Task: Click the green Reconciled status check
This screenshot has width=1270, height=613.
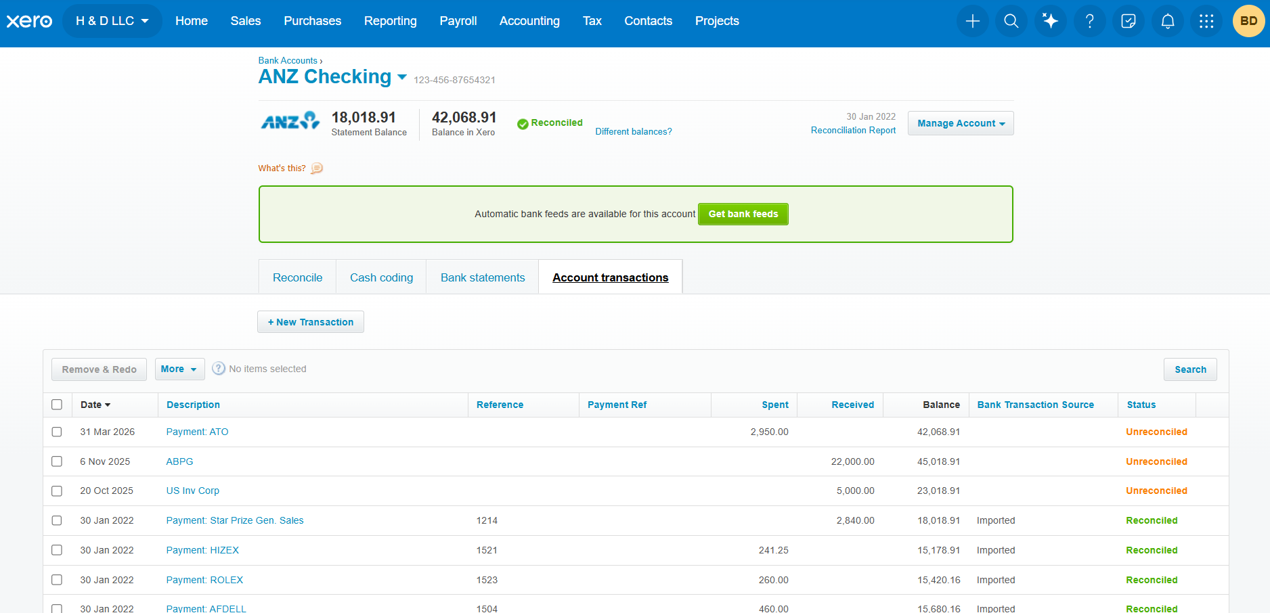Action: (523, 124)
